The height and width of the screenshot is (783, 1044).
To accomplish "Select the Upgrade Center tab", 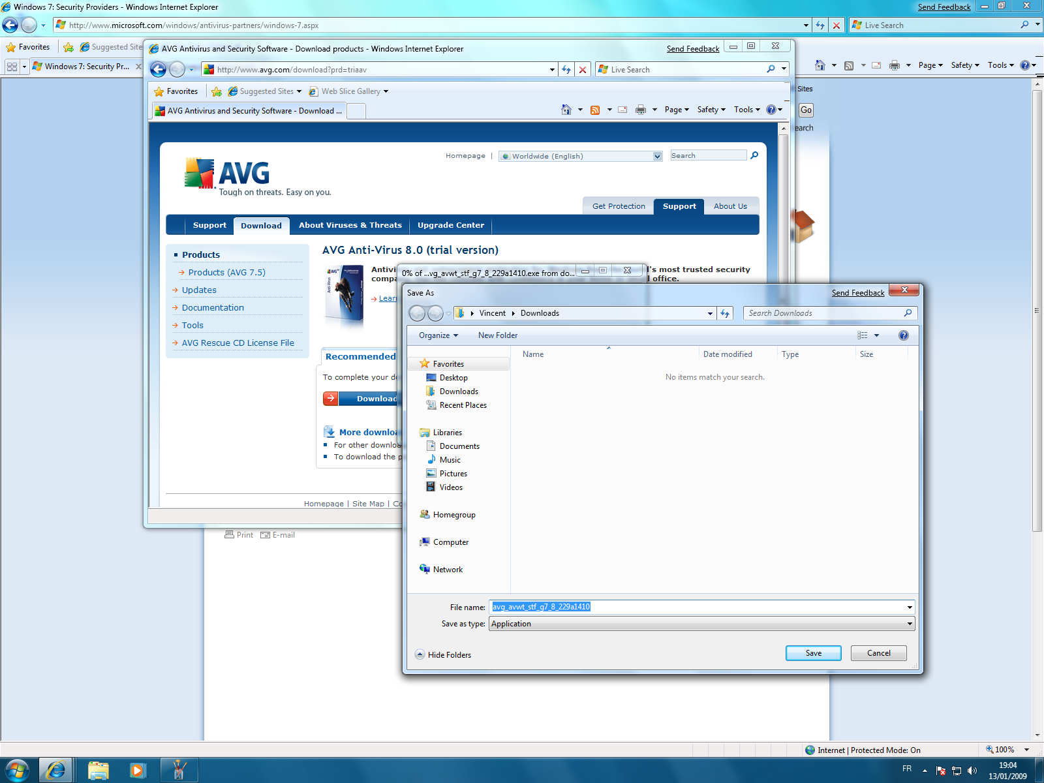I will point(450,225).
